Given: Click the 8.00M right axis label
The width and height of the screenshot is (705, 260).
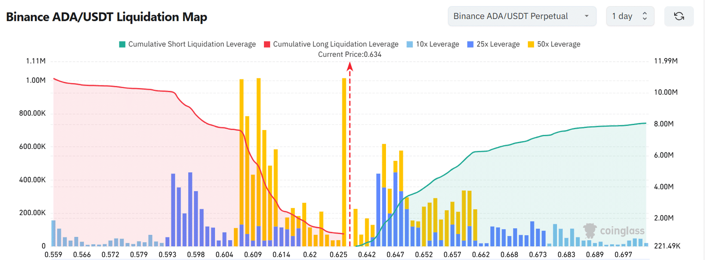Looking at the screenshot, I should pos(664,124).
